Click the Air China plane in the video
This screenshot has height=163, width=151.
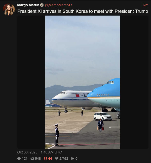pos(71,99)
